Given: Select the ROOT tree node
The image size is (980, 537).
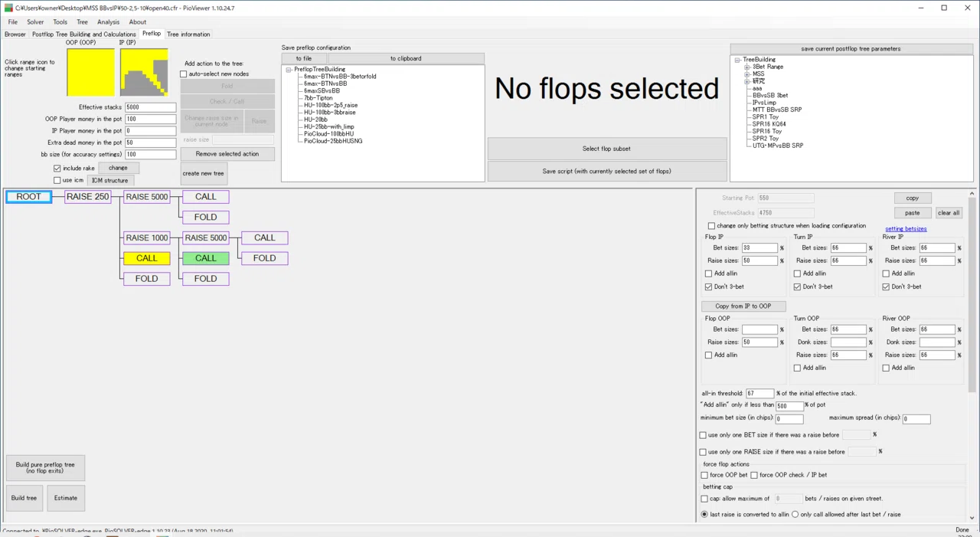Looking at the screenshot, I should point(29,197).
